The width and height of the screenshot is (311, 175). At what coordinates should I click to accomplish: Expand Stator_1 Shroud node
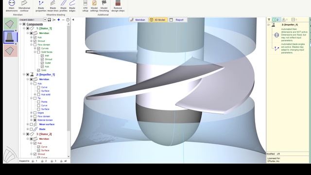point(31,41)
